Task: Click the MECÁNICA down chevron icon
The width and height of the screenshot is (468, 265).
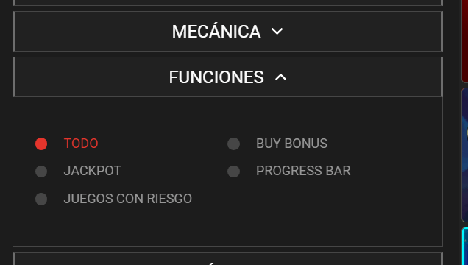Action: point(277,32)
